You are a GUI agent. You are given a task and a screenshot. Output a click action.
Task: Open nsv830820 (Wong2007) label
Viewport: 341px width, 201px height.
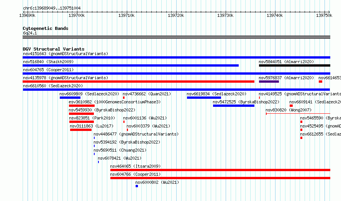click(x=289, y=110)
